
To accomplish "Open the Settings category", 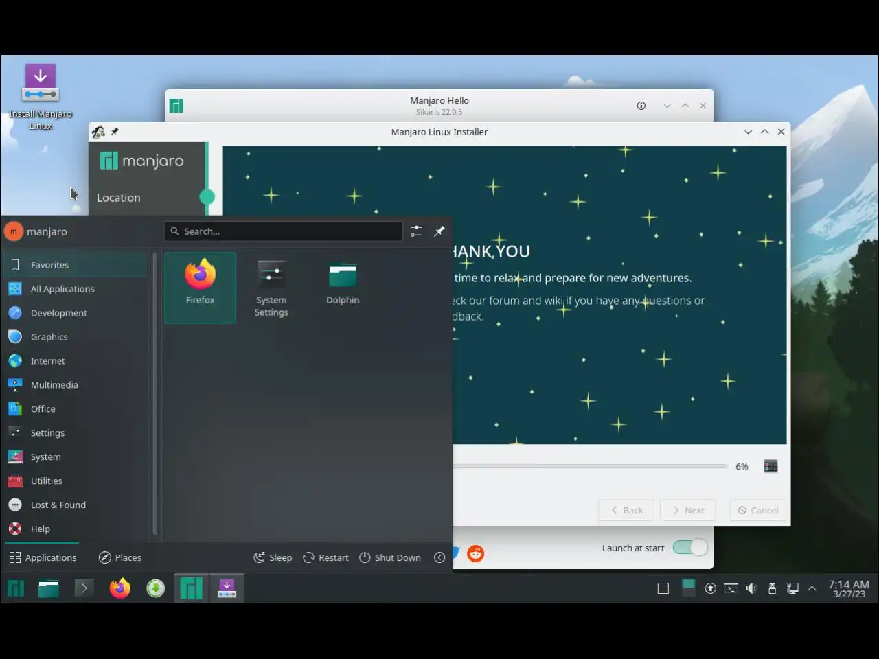I will pos(76,433).
